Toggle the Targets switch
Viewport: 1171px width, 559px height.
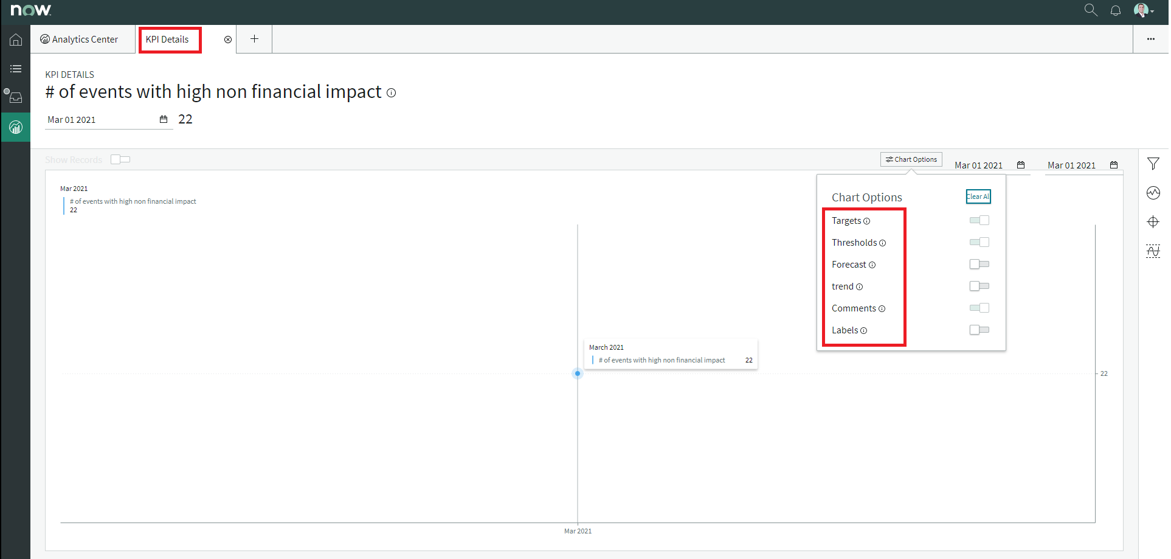(x=979, y=220)
